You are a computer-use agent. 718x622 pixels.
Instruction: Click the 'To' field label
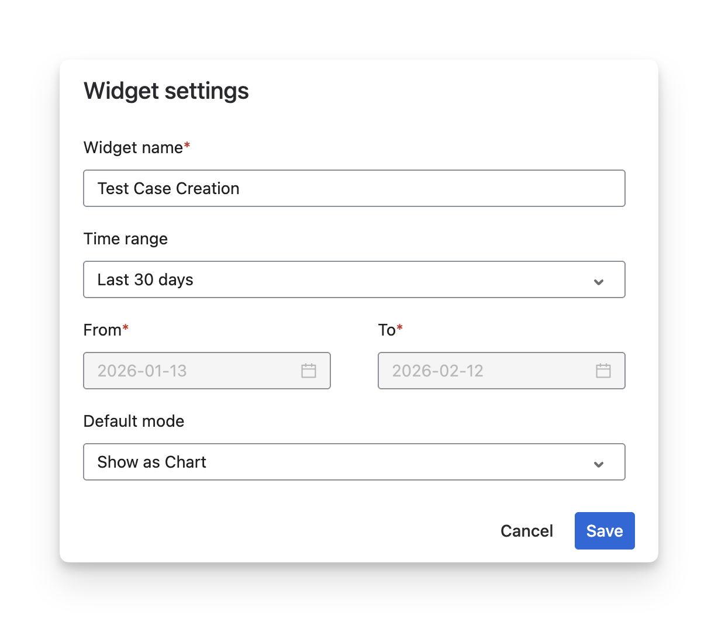click(387, 330)
